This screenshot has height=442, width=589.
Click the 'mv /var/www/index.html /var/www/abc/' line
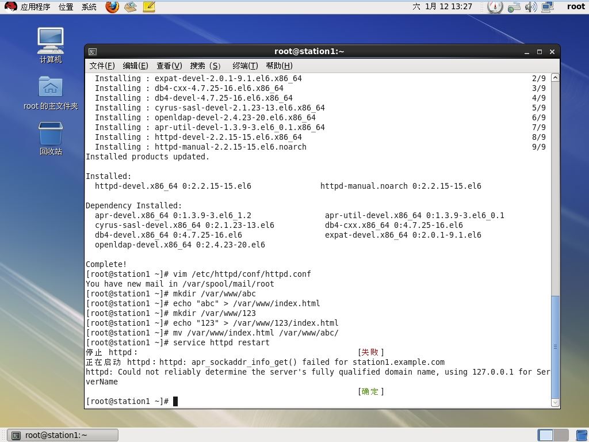tap(212, 333)
